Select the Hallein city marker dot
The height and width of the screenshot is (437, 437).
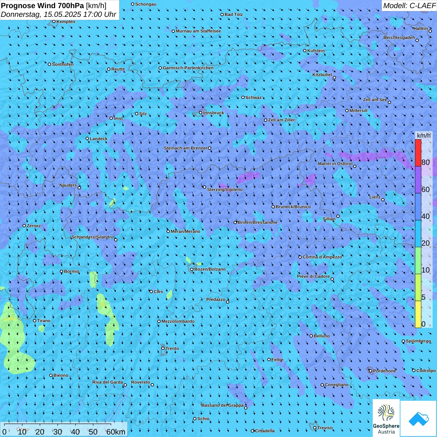click(x=430, y=31)
